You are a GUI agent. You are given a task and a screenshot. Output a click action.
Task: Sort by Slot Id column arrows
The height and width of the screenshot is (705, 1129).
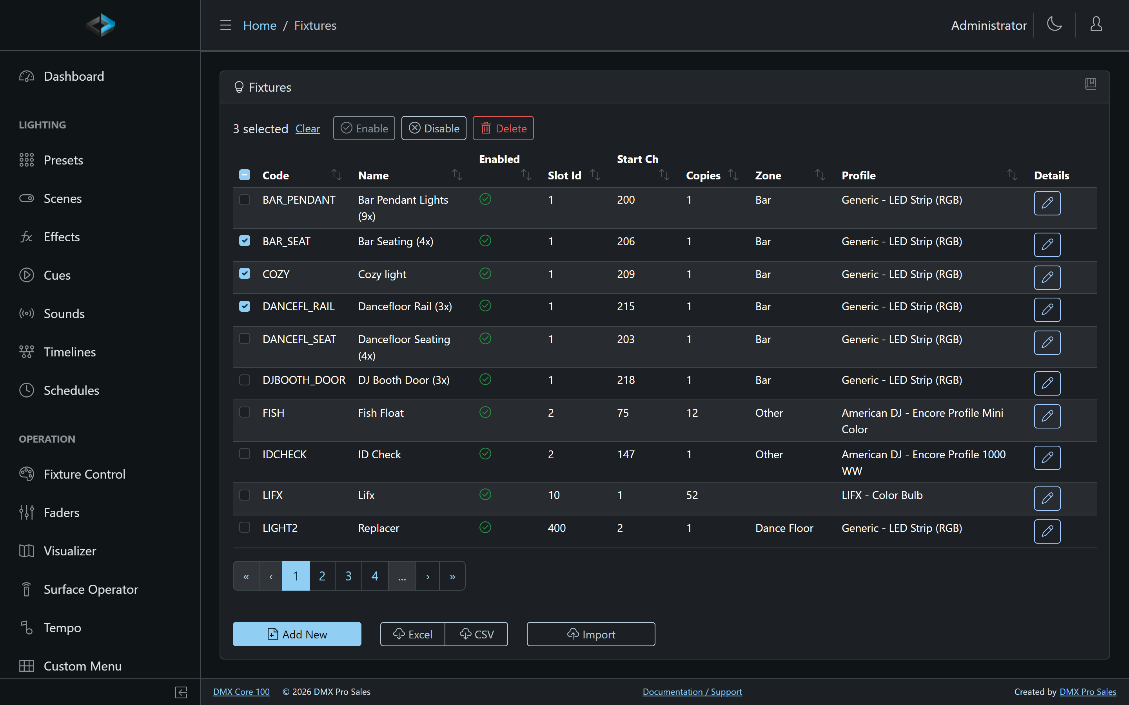[x=595, y=175]
